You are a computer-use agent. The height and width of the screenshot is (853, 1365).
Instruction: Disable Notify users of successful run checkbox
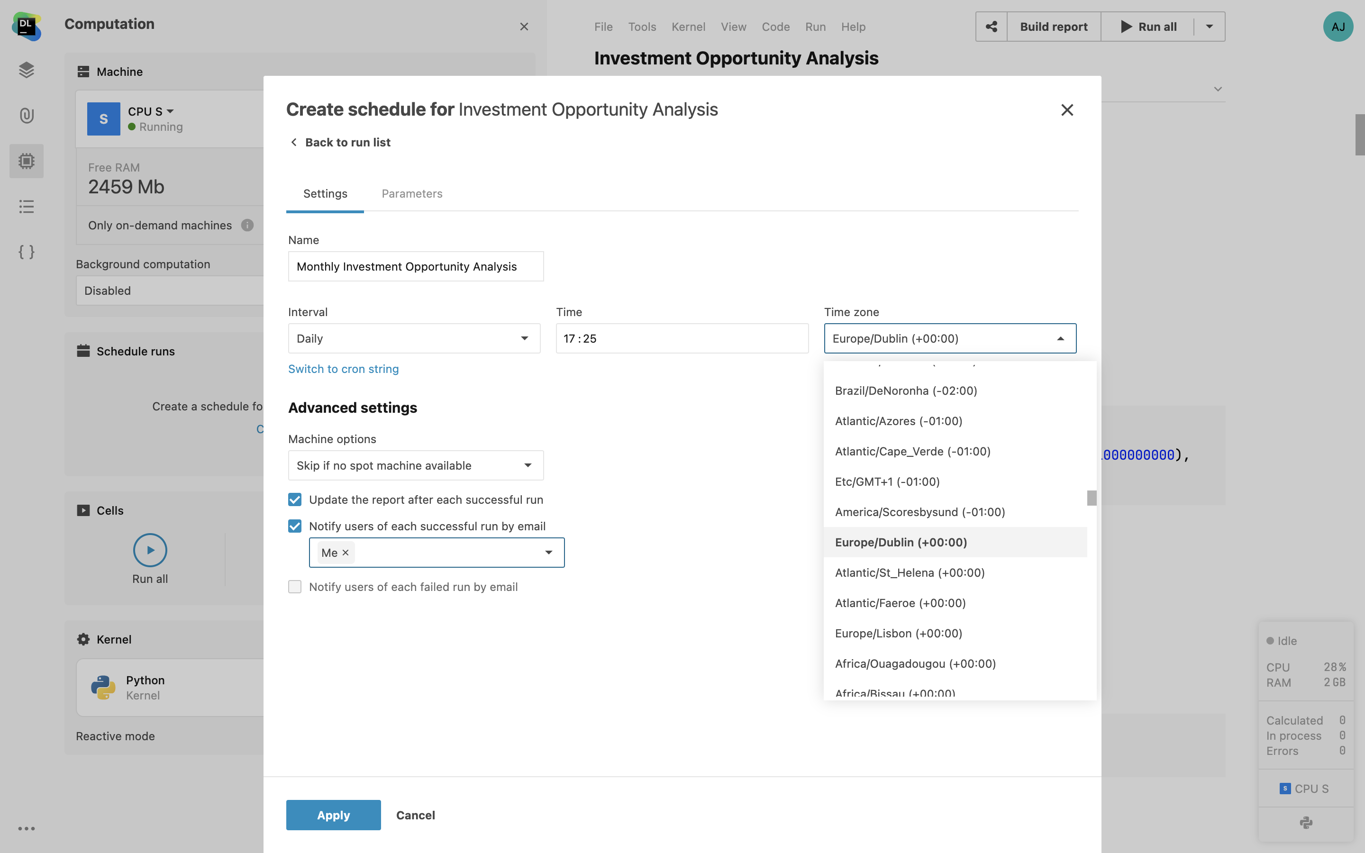tap(294, 526)
